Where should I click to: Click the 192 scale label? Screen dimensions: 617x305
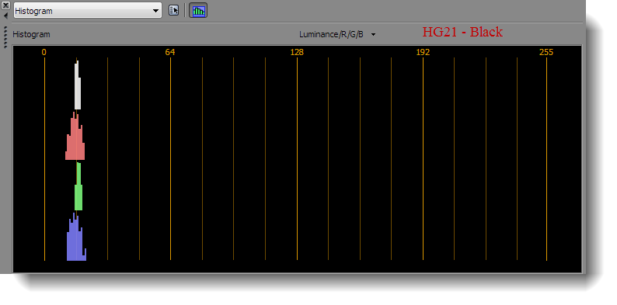(x=423, y=52)
